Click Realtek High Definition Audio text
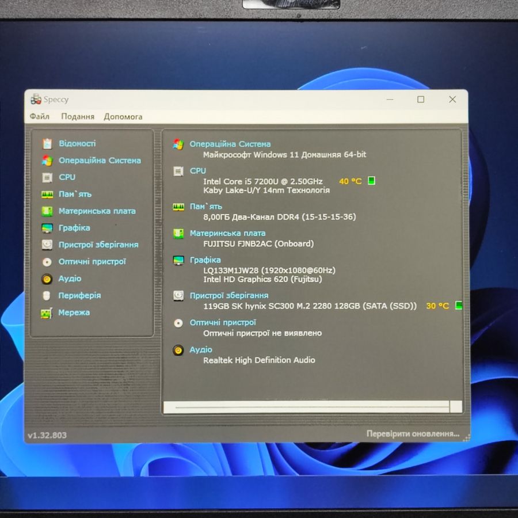The image size is (518, 518). pos(260,360)
